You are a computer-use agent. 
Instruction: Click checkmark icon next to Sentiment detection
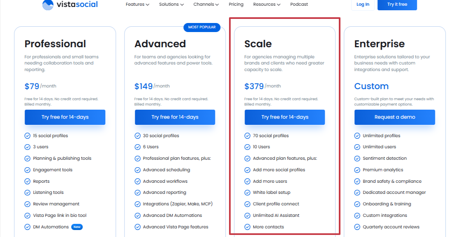coord(357,158)
